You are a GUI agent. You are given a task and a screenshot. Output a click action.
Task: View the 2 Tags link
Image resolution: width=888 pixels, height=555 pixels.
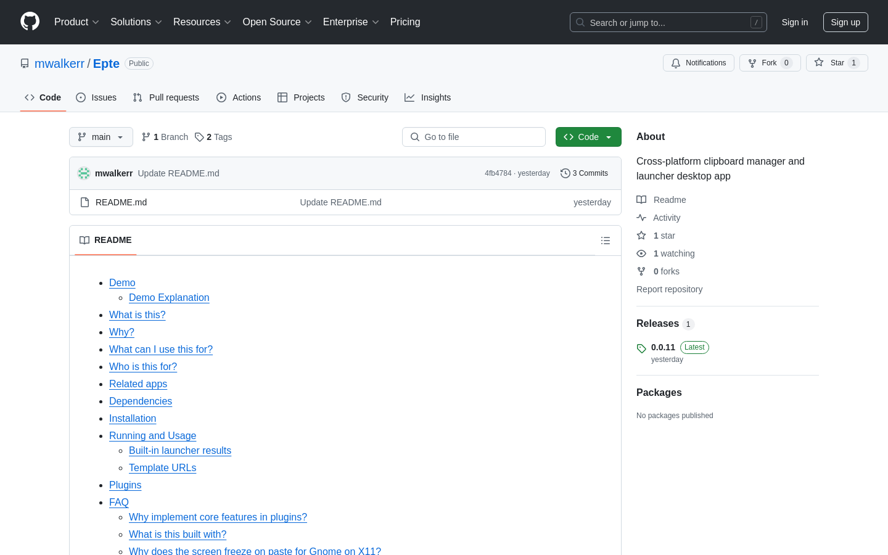pyautogui.click(x=213, y=137)
